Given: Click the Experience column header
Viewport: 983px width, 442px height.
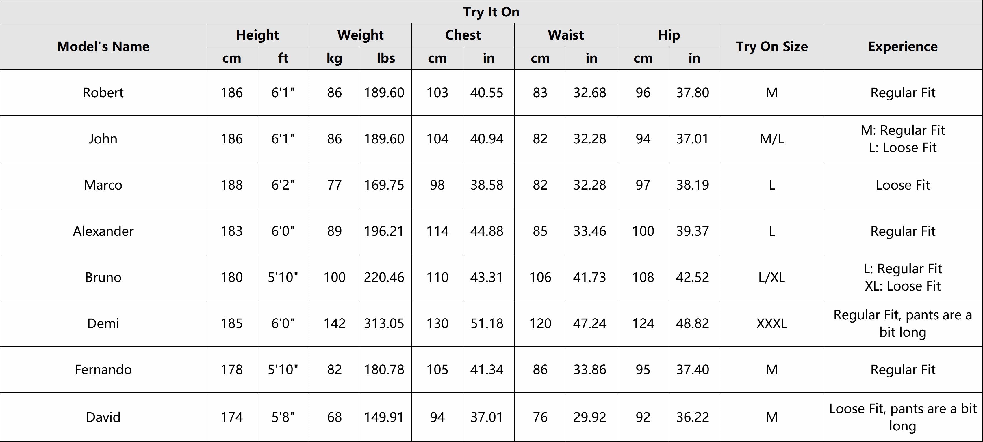Looking at the screenshot, I should coord(902,46).
